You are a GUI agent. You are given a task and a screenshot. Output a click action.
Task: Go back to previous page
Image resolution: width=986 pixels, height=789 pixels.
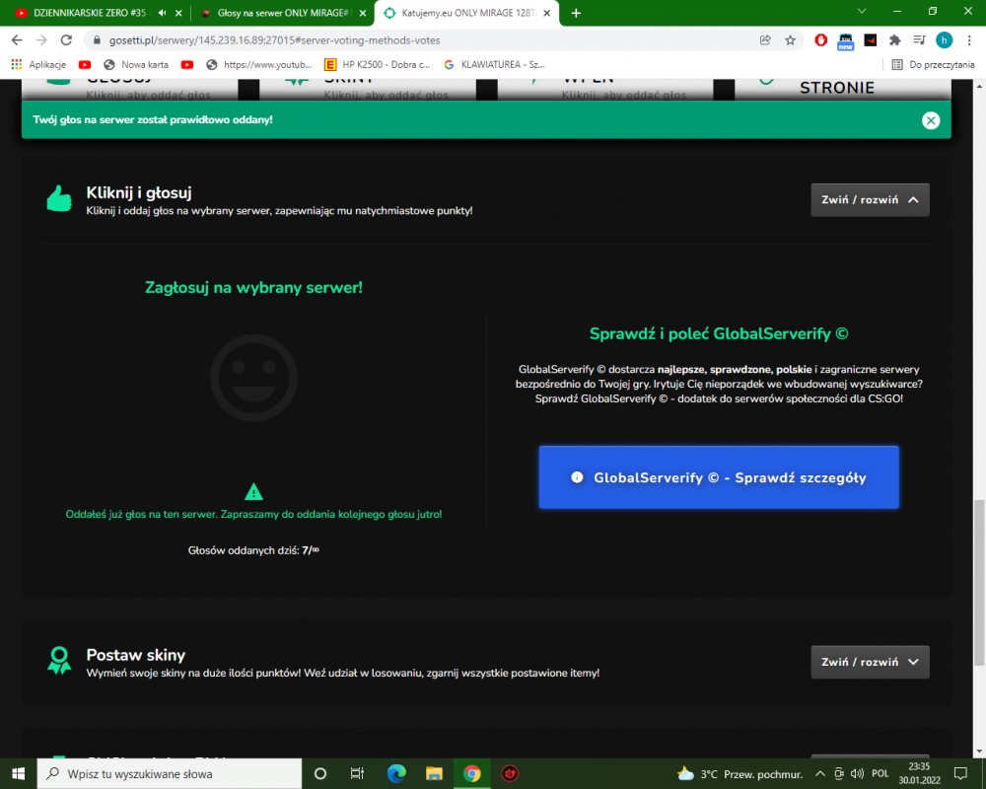(17, 40)
